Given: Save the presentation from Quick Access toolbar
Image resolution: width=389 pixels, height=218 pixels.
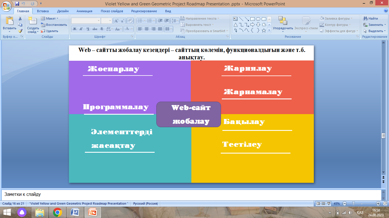Looking at the screenshot, I should point(17,4).
